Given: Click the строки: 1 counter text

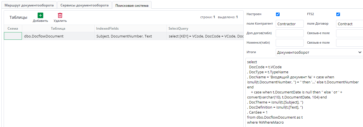Looking at the screenshot, I should [208, 17].
